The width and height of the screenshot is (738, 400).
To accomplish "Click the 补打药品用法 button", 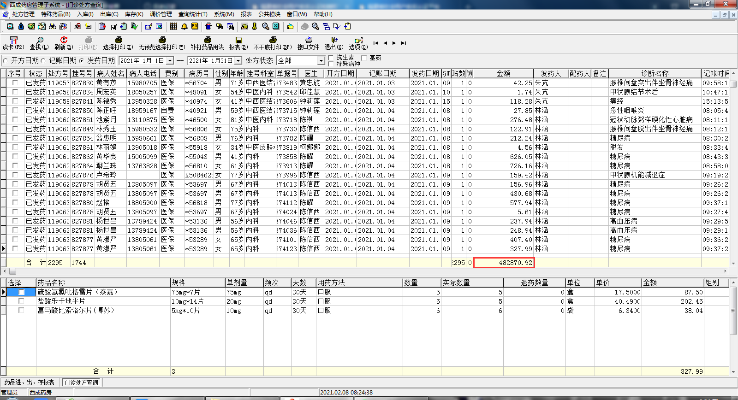I will click(207, 43).
